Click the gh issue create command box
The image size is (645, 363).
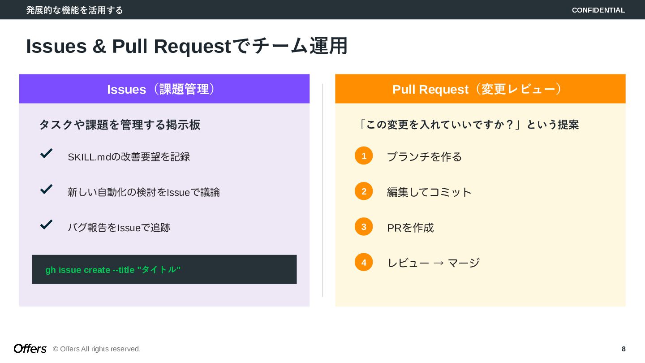(164, 269)
